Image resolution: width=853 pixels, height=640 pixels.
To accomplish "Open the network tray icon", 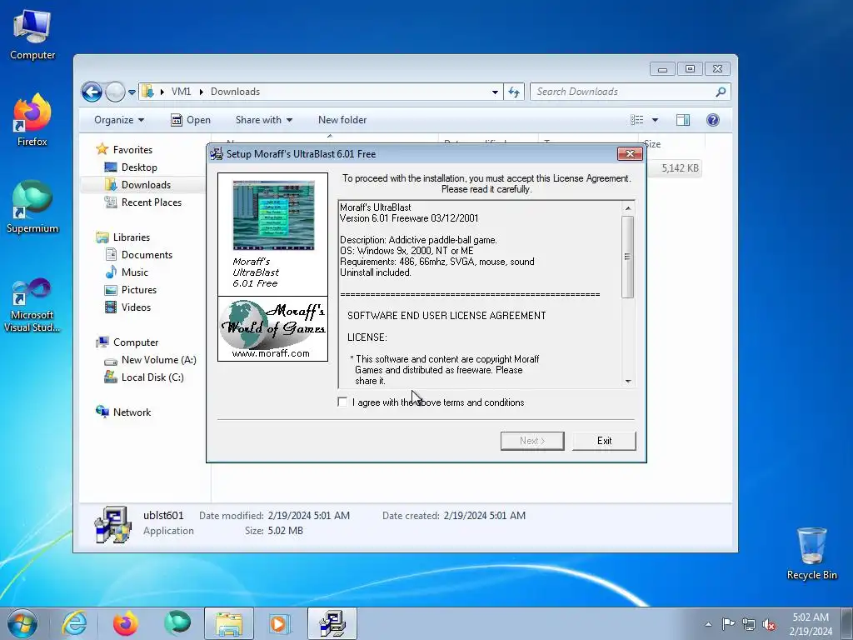I will (x=749, y=624).
